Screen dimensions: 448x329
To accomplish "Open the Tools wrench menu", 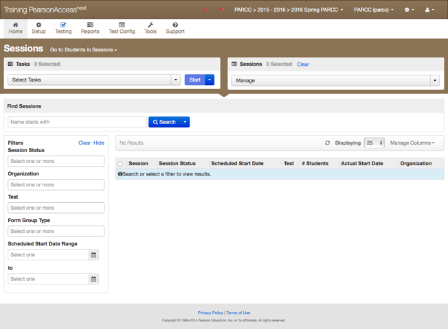I will pos(150,28).
